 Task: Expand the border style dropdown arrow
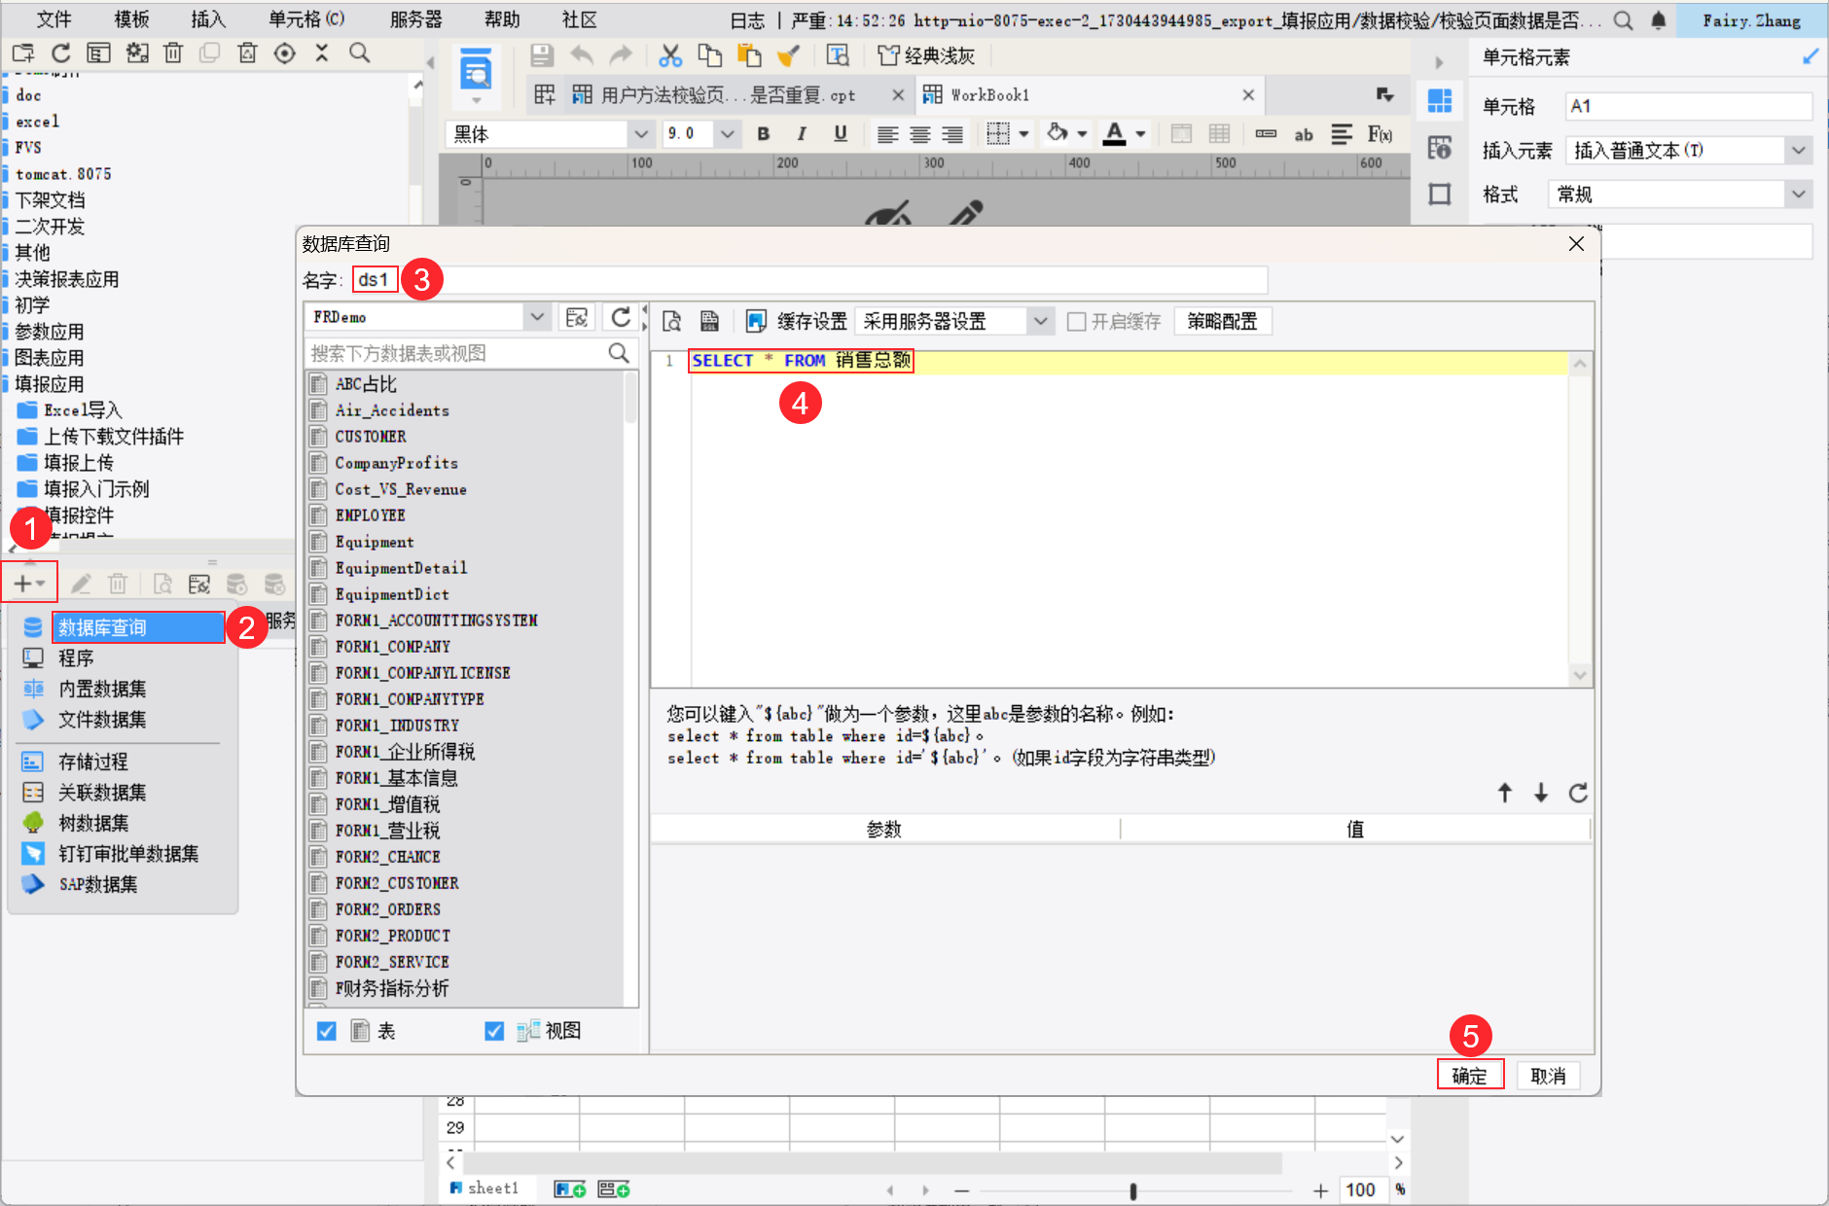pyautogui.click(x=1023, y=134)
